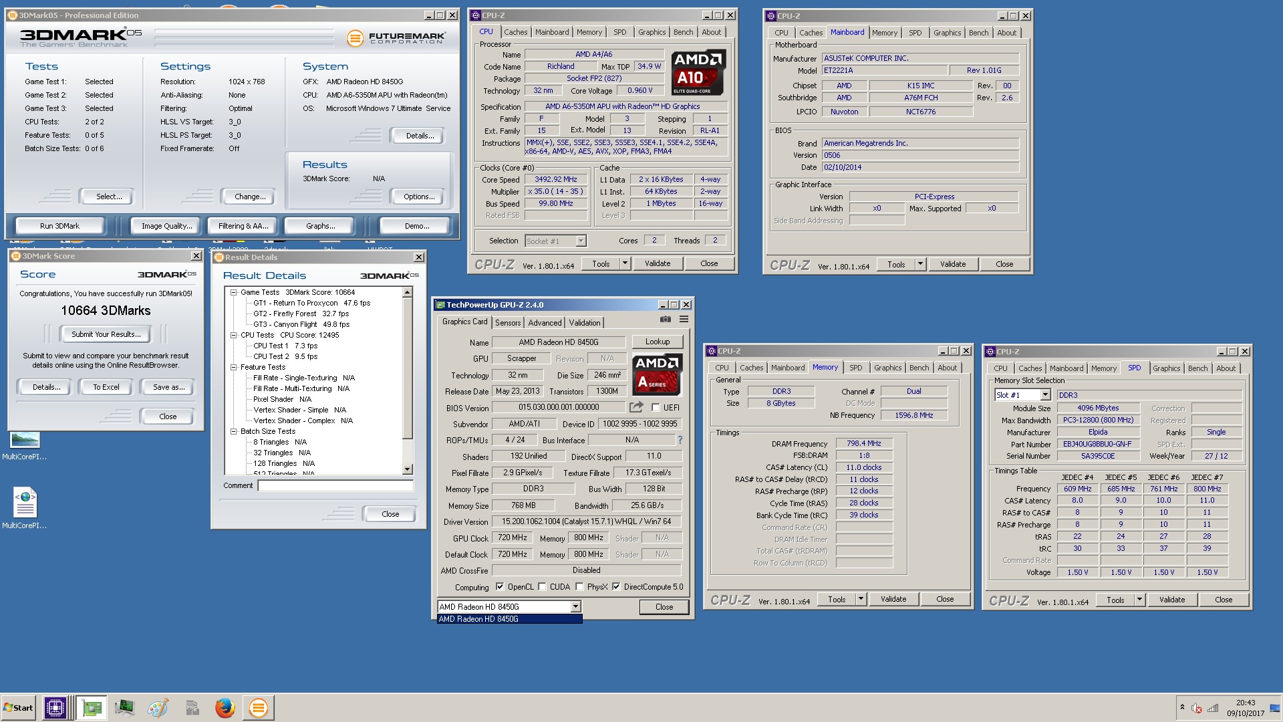The width and height of the screenshot is (1283, 722).
Task: Open the MultiCorePI image desktop icon
Action: [25, 439]
